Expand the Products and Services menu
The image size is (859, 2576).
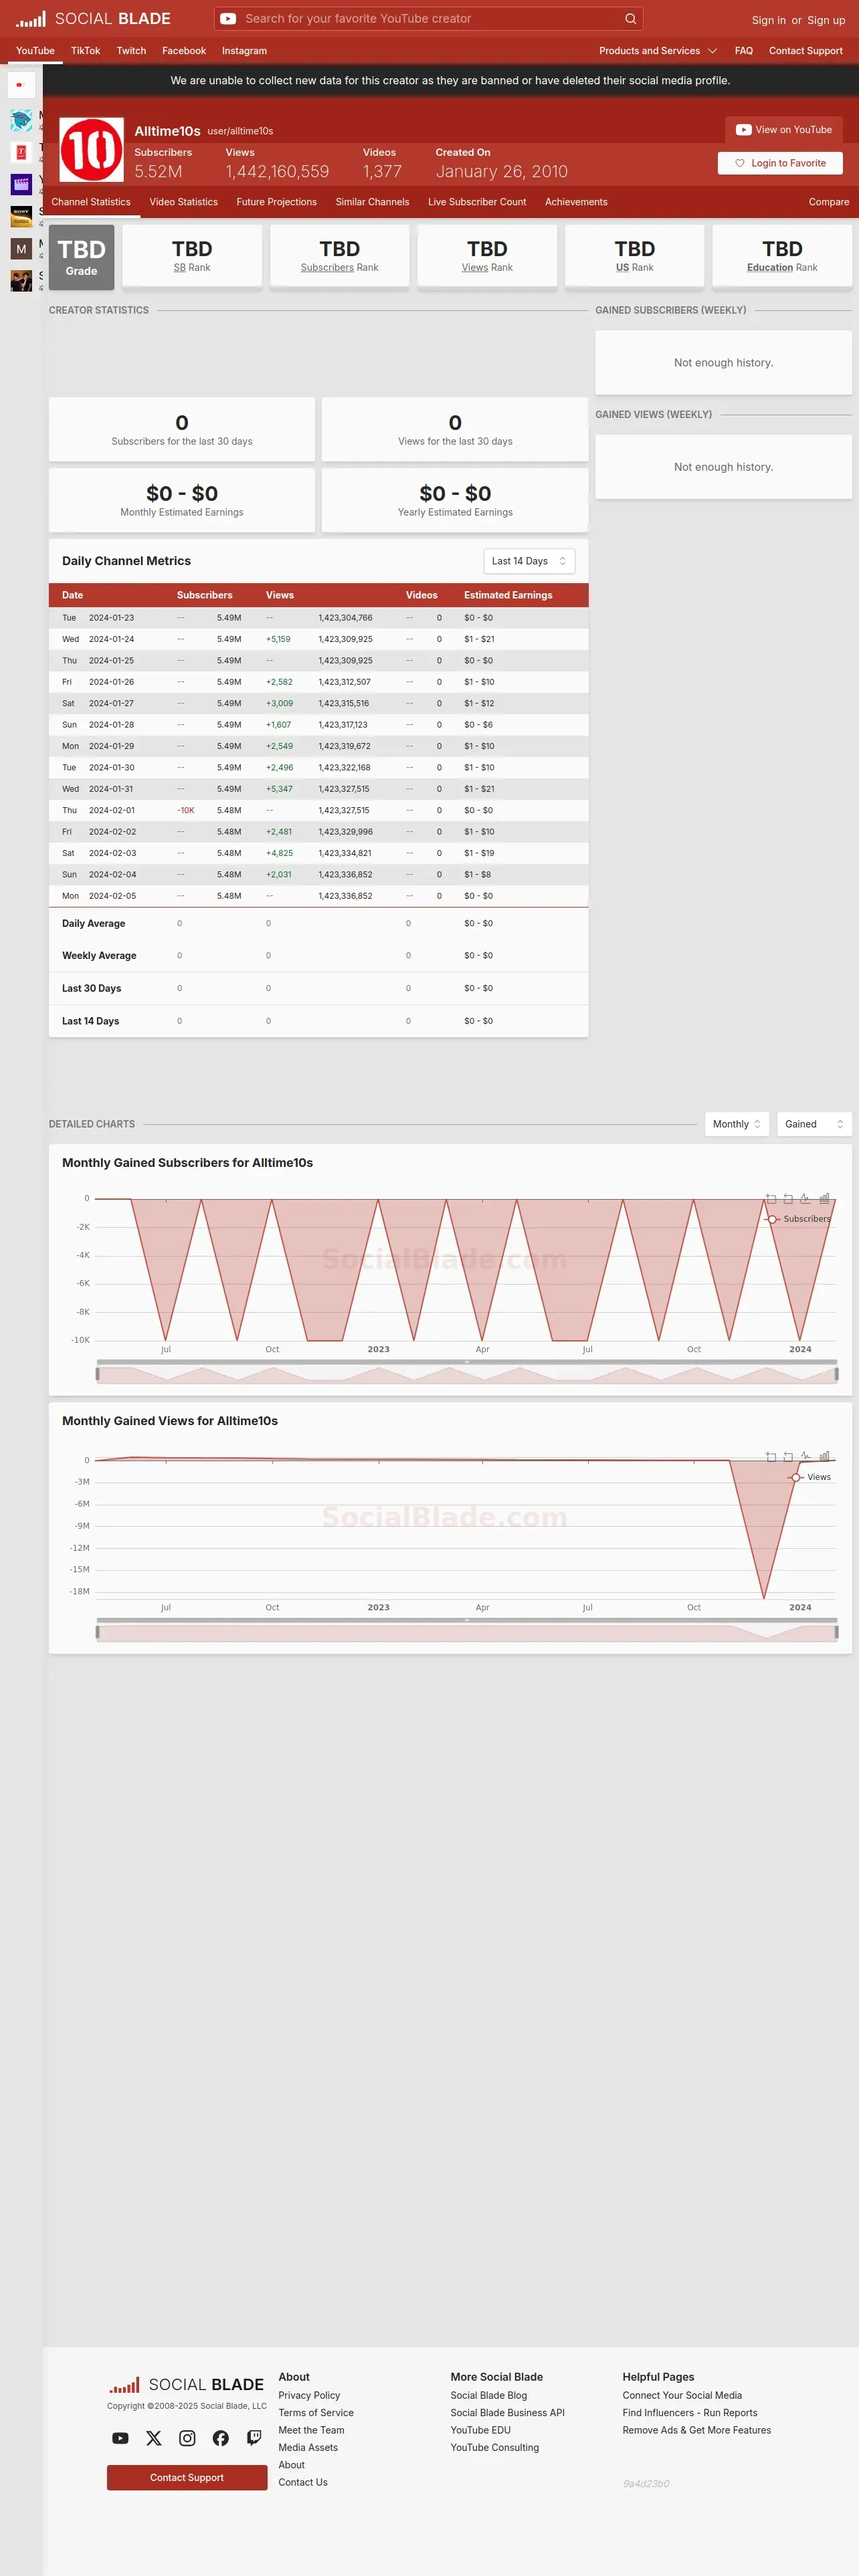tap(658, 50)
